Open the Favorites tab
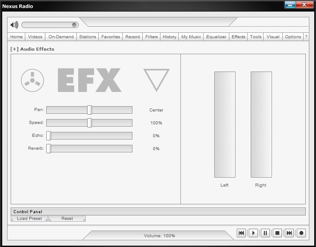 pyautogui.click(x=110, y=37)
